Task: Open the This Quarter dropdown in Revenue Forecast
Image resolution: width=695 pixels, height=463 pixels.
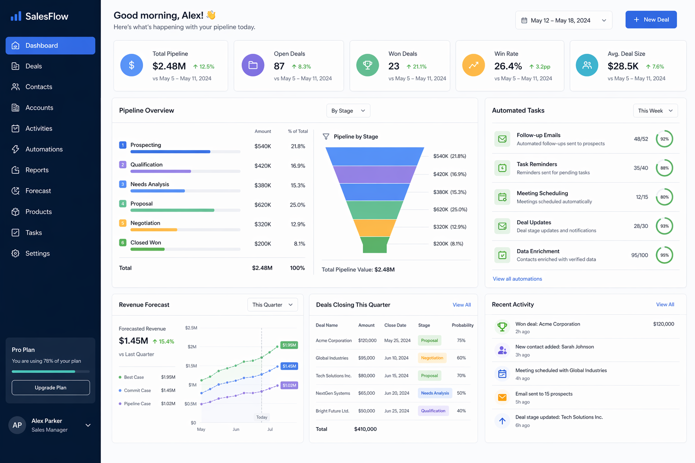Action: 272,305
